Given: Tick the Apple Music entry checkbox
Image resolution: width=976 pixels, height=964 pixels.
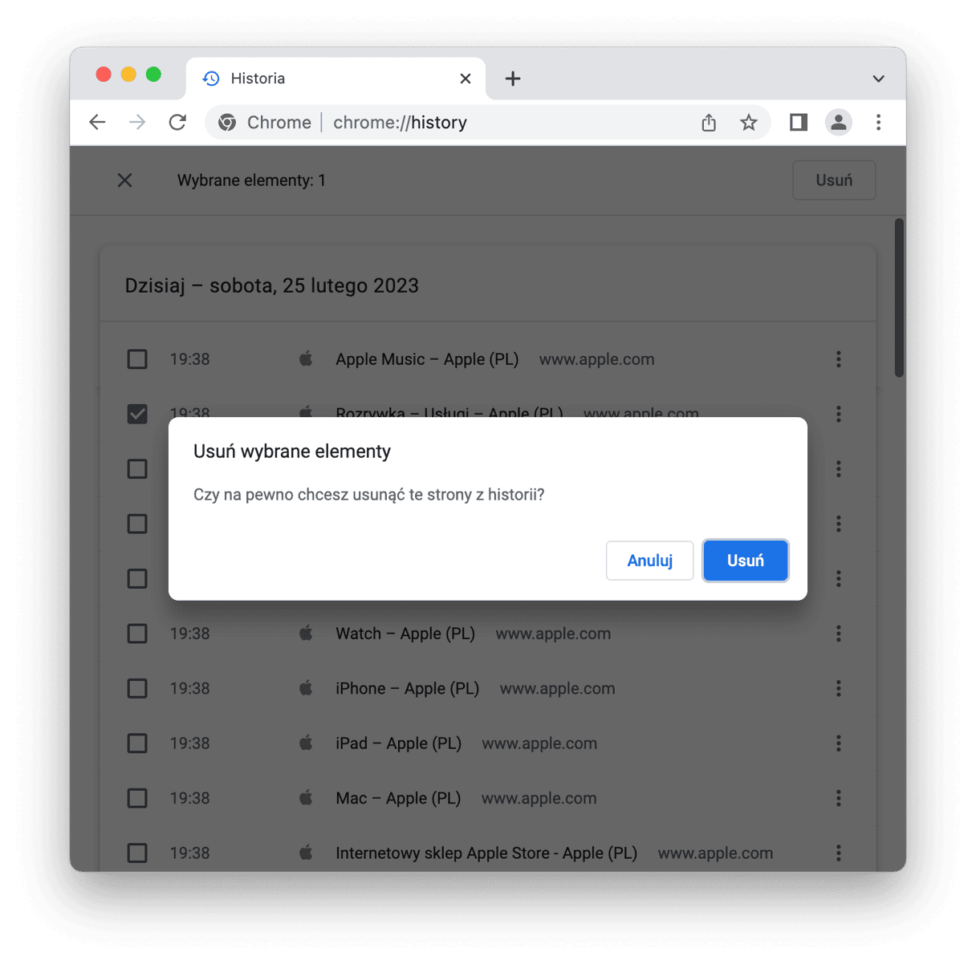Looking at the screenshot, I should coord(137,359).
